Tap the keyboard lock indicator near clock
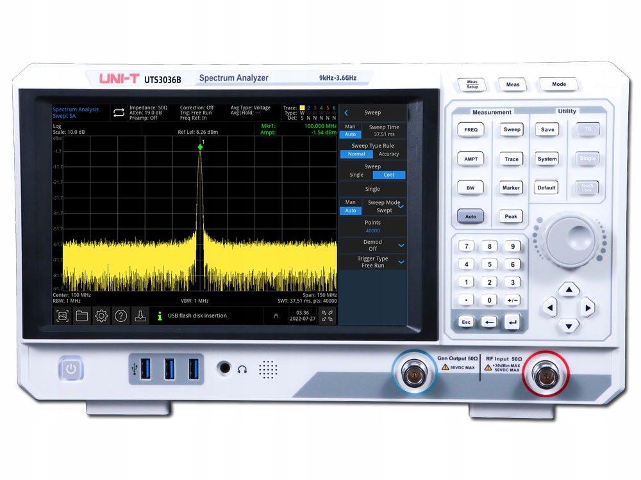The width and height of the screenshot is (641, 480). coord(276,316)
